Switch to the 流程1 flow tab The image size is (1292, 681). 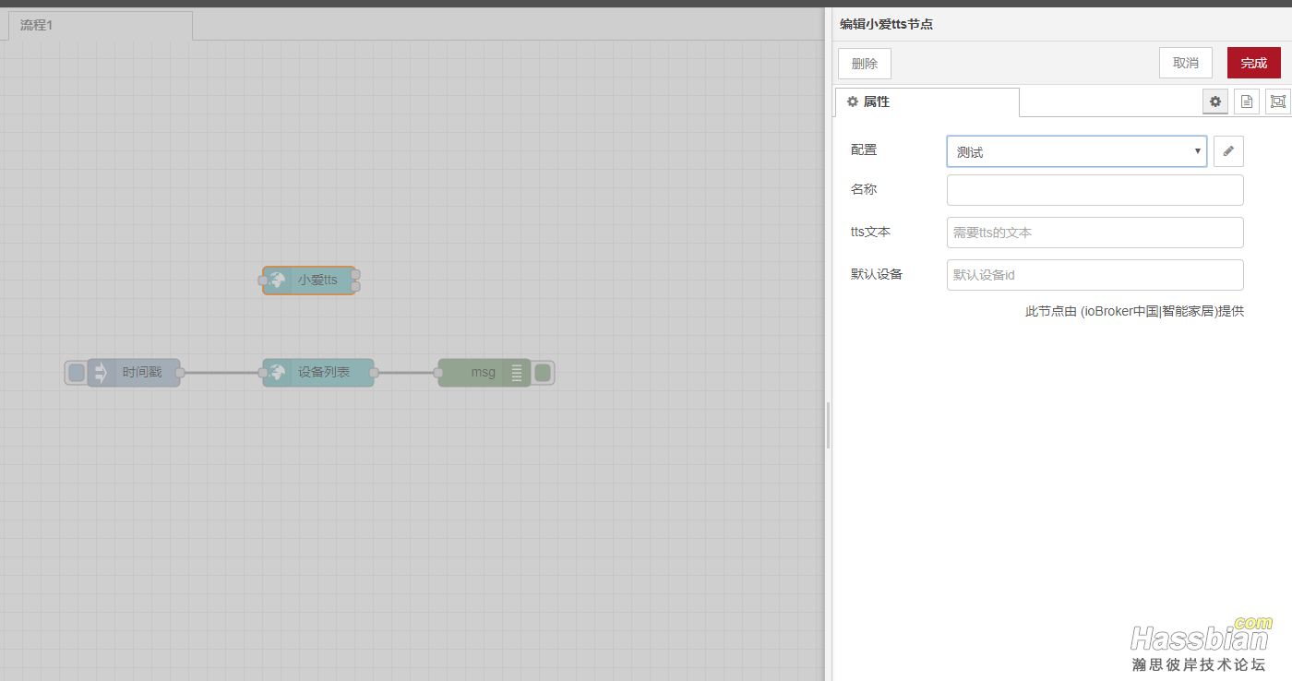100,25
